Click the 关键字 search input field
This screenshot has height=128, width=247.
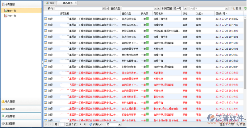coord(207,8)
